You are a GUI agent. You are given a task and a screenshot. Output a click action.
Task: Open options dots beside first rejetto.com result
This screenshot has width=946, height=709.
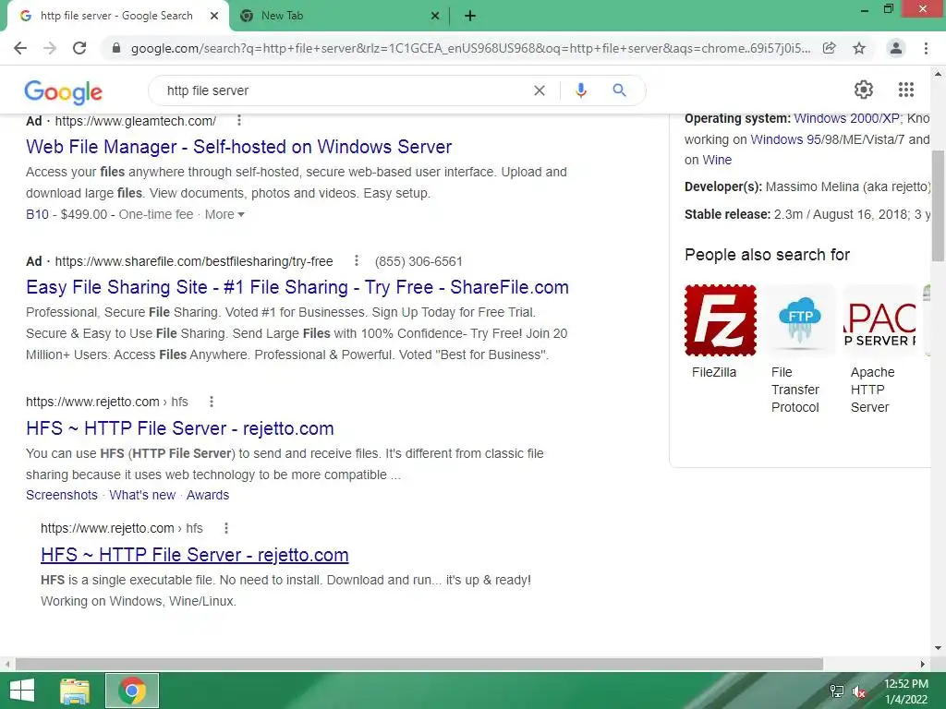[212, 402]
